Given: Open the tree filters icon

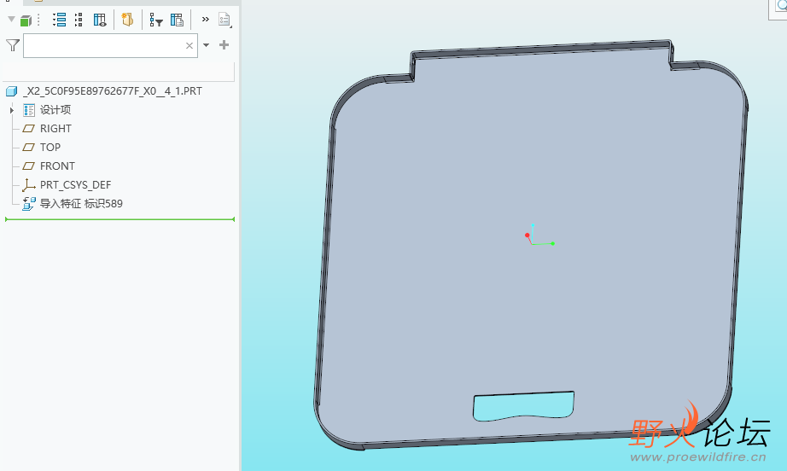Looking at the screenshot, I should click(156, 20).
